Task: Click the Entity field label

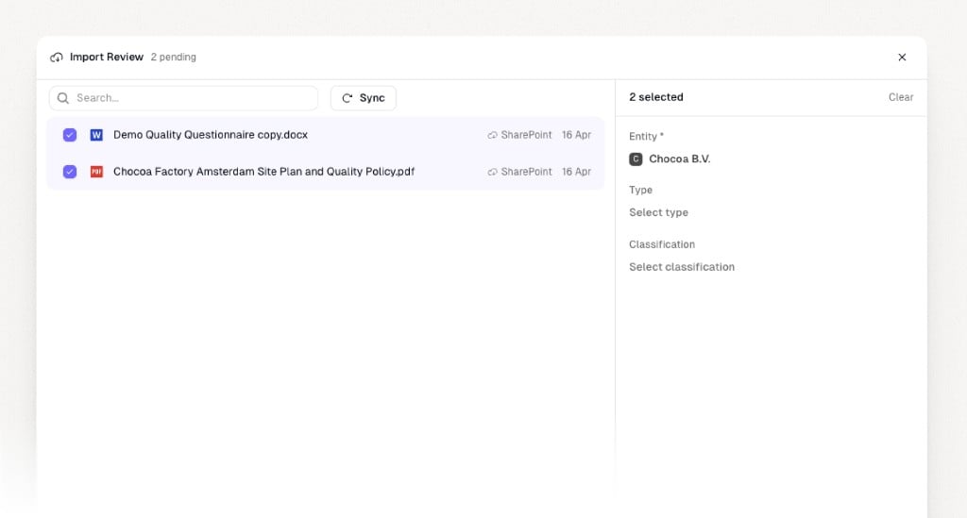Action: coord(646,136)
